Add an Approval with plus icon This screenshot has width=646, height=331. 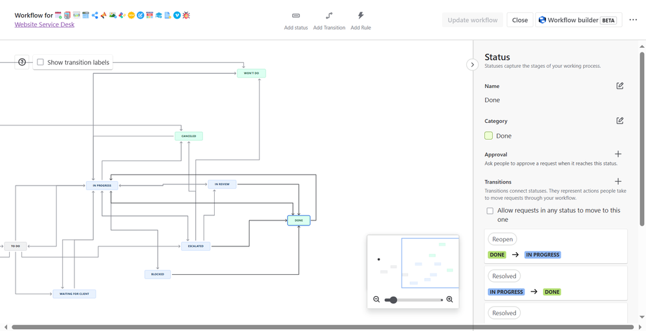pyautogui.click(x=618, y=154)
